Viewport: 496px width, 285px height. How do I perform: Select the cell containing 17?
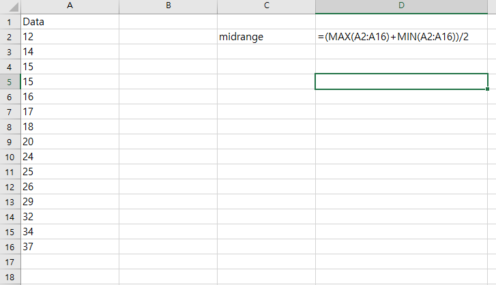(70, 112)
